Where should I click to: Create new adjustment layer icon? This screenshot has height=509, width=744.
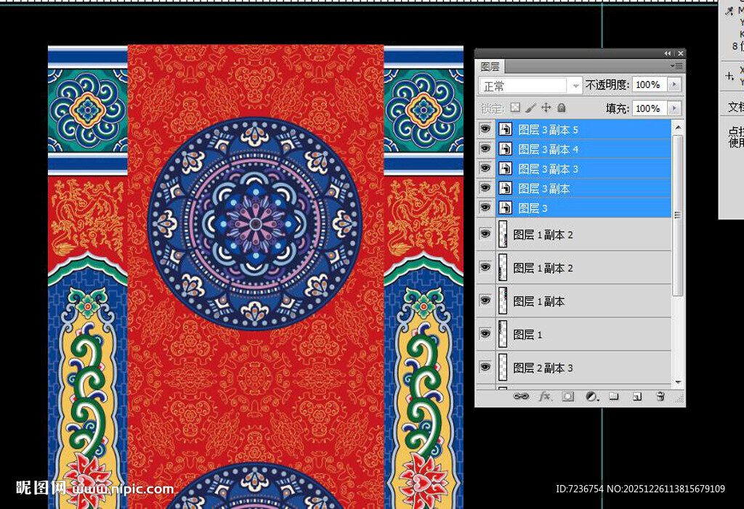(x=591, y=396)
